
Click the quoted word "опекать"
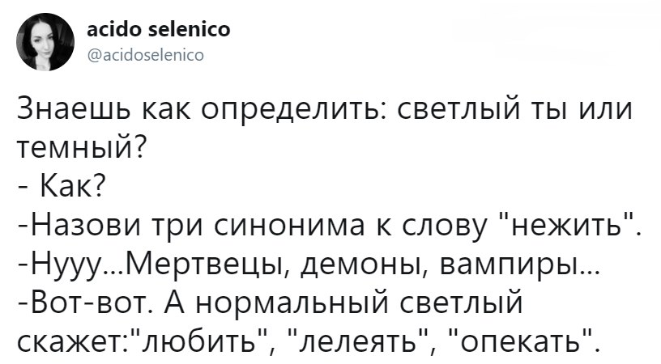pos(522,343)
